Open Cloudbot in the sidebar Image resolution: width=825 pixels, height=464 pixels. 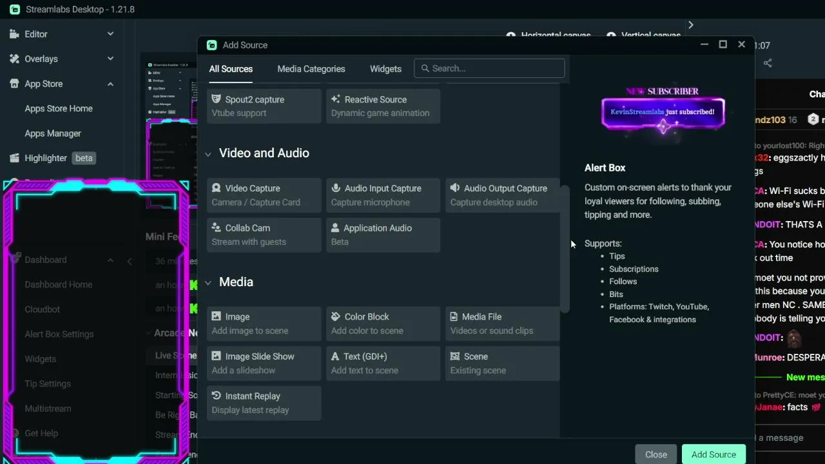point(43,309)
